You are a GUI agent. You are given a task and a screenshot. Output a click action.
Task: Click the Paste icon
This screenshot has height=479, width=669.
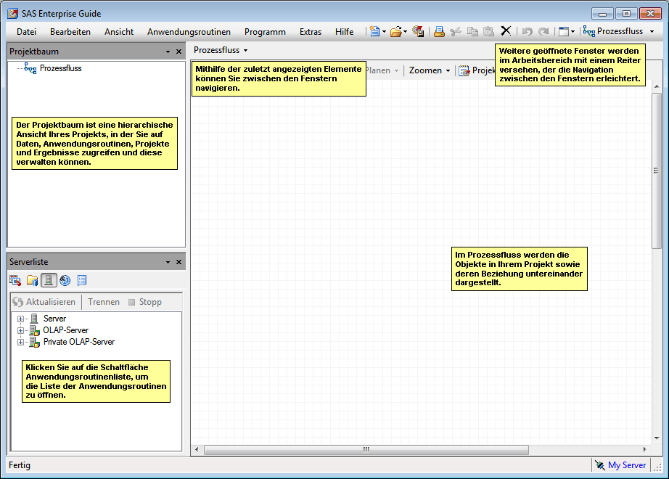click(x=488, y=31)
